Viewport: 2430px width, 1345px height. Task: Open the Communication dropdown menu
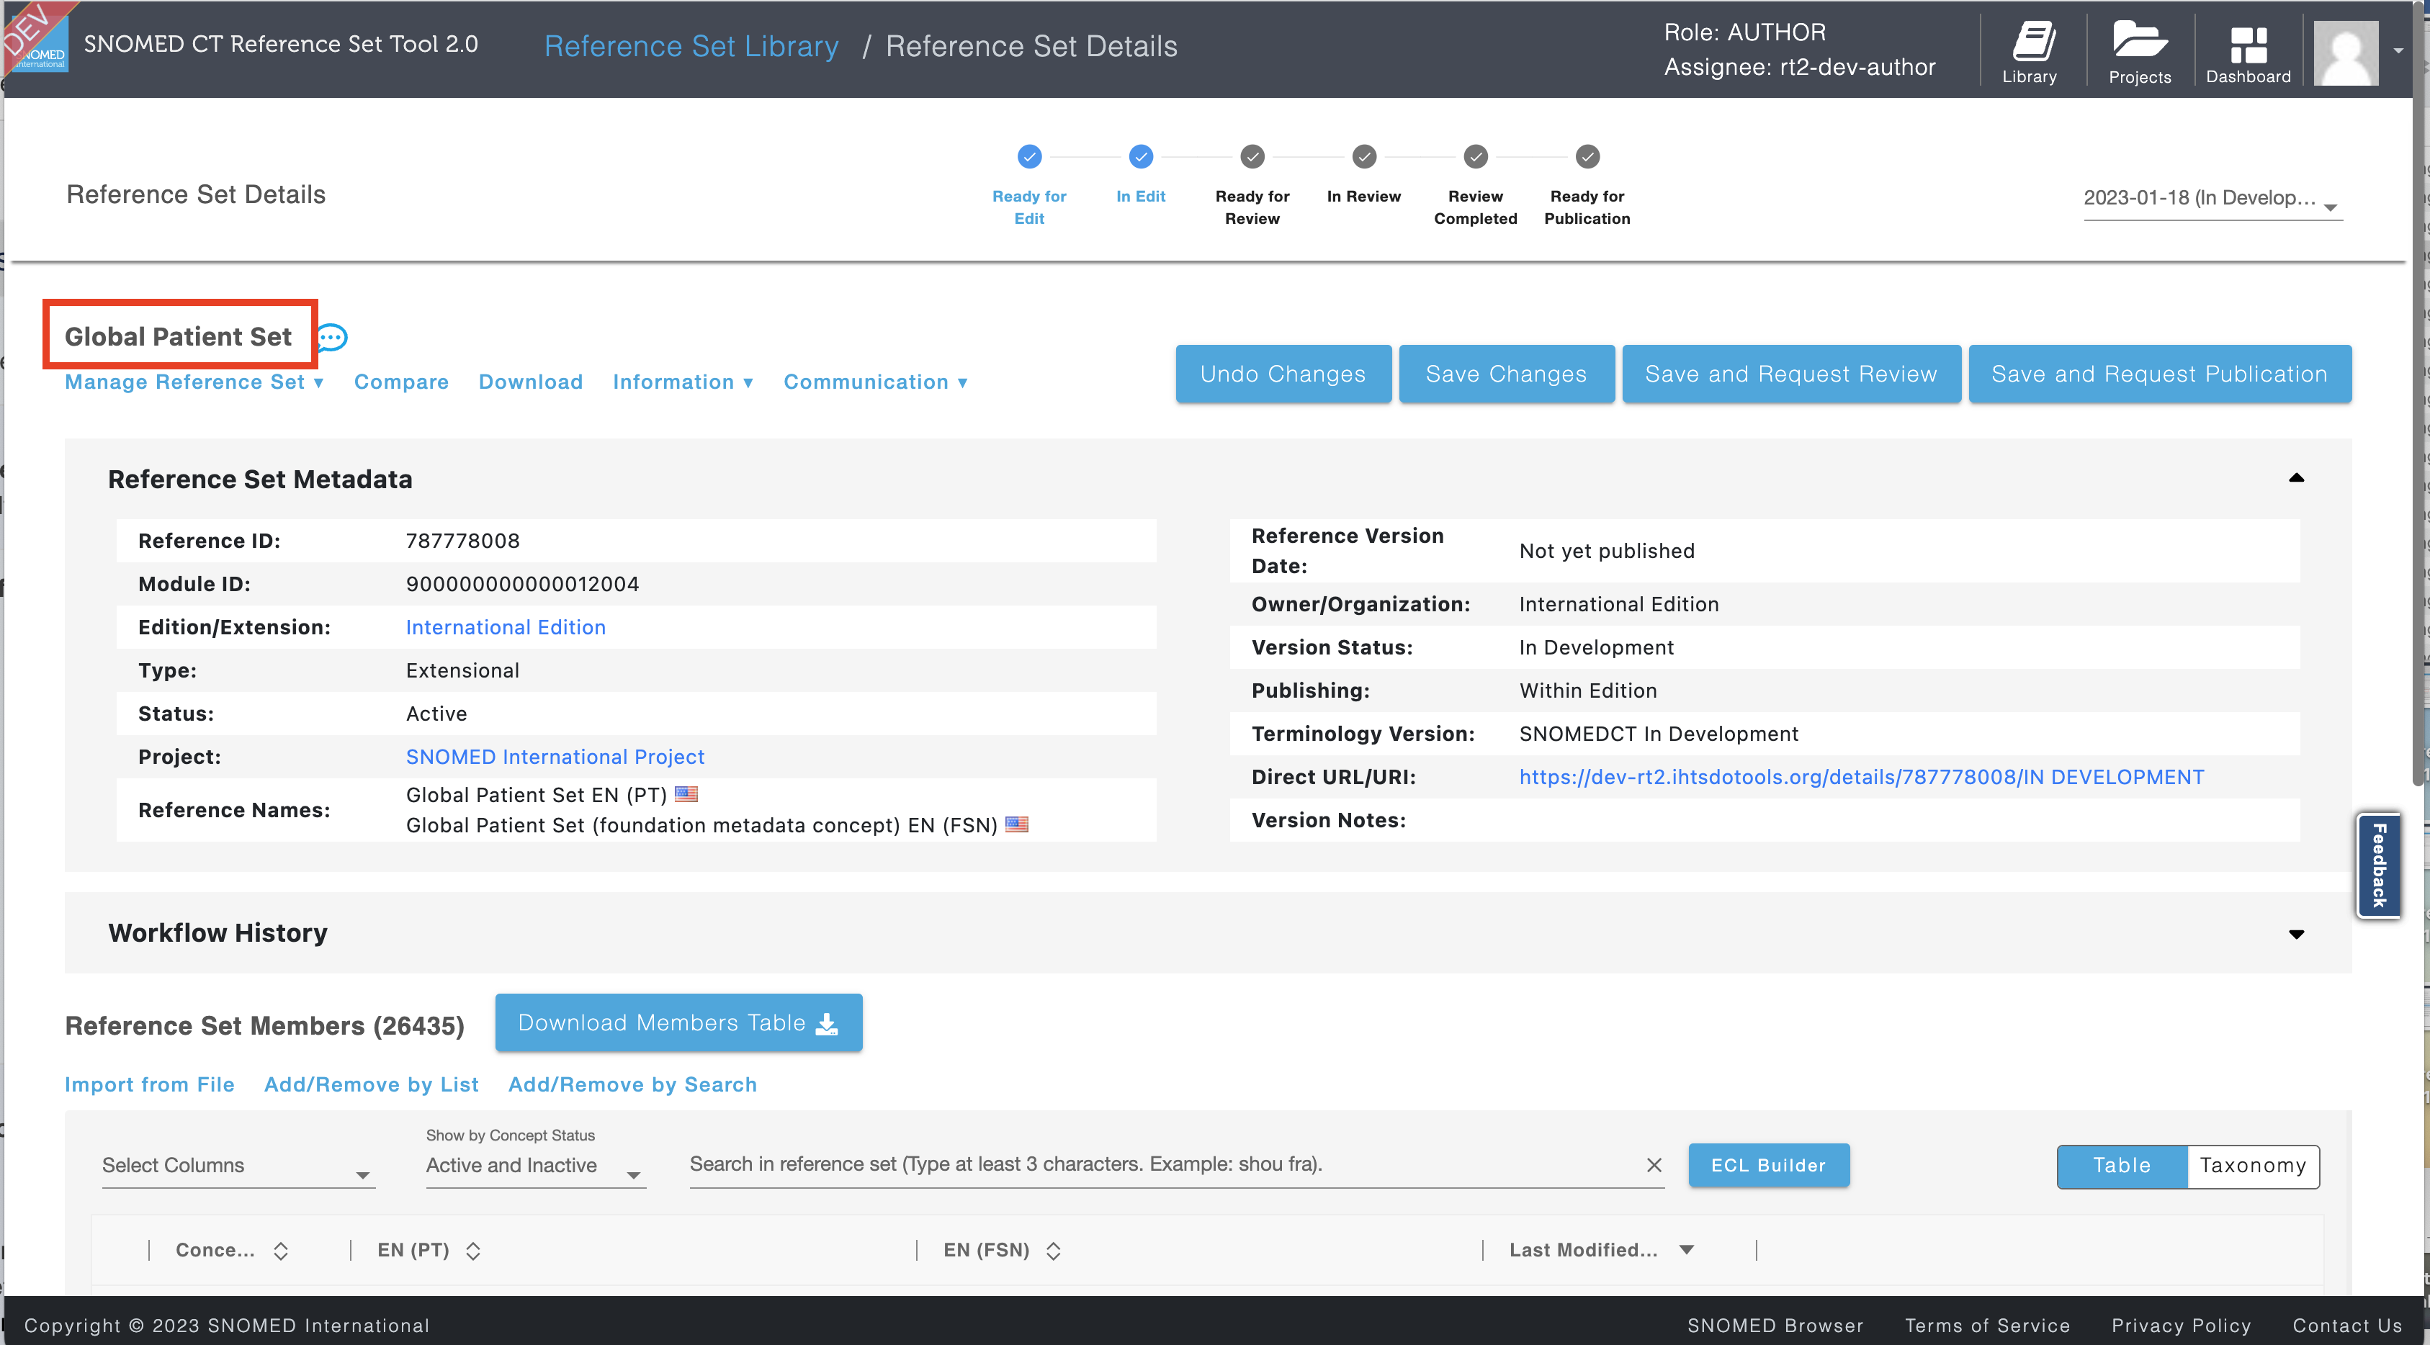(x=875, y=382)
